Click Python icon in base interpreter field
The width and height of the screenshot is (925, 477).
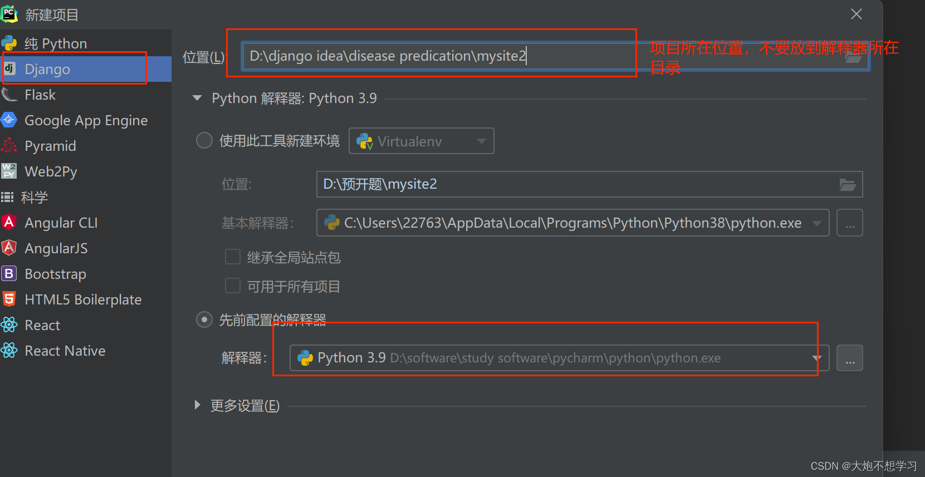tap(332, 223)
